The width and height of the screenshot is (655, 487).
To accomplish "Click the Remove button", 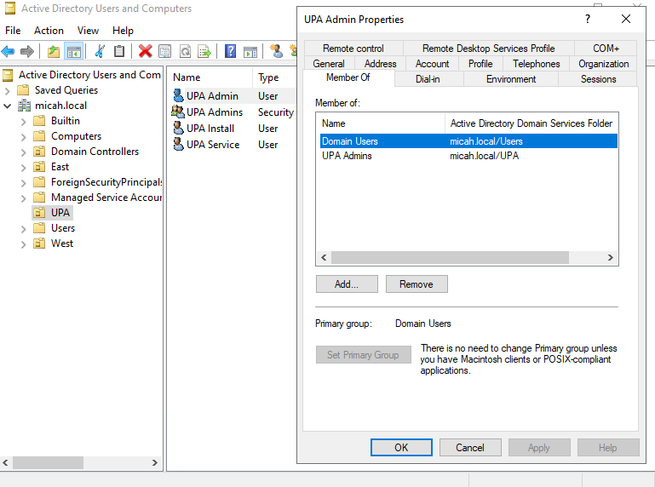I will click(417, 284).
